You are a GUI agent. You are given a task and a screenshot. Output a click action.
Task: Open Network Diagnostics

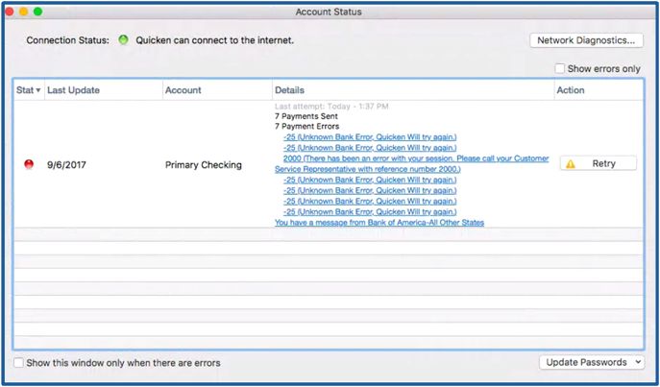click(x=584, y=40)
